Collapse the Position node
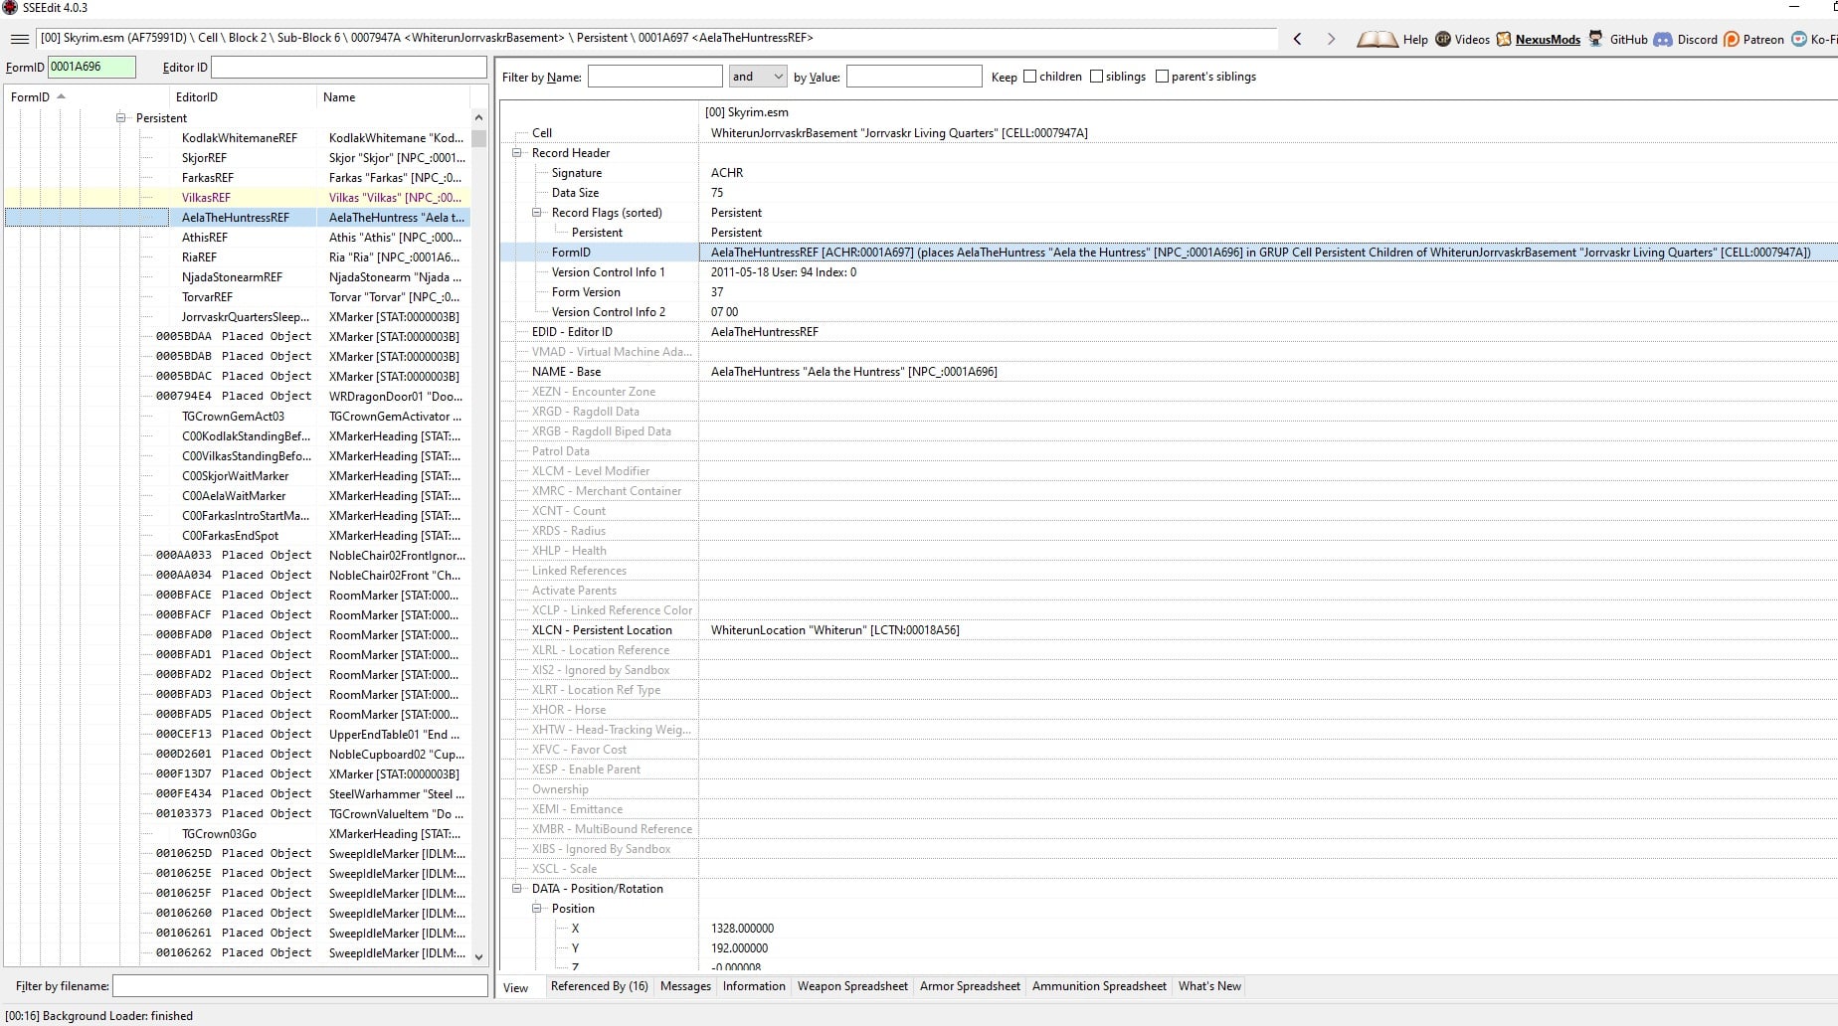The width and height of the screenshot is (1838, 1026). (x=536, y=909)
